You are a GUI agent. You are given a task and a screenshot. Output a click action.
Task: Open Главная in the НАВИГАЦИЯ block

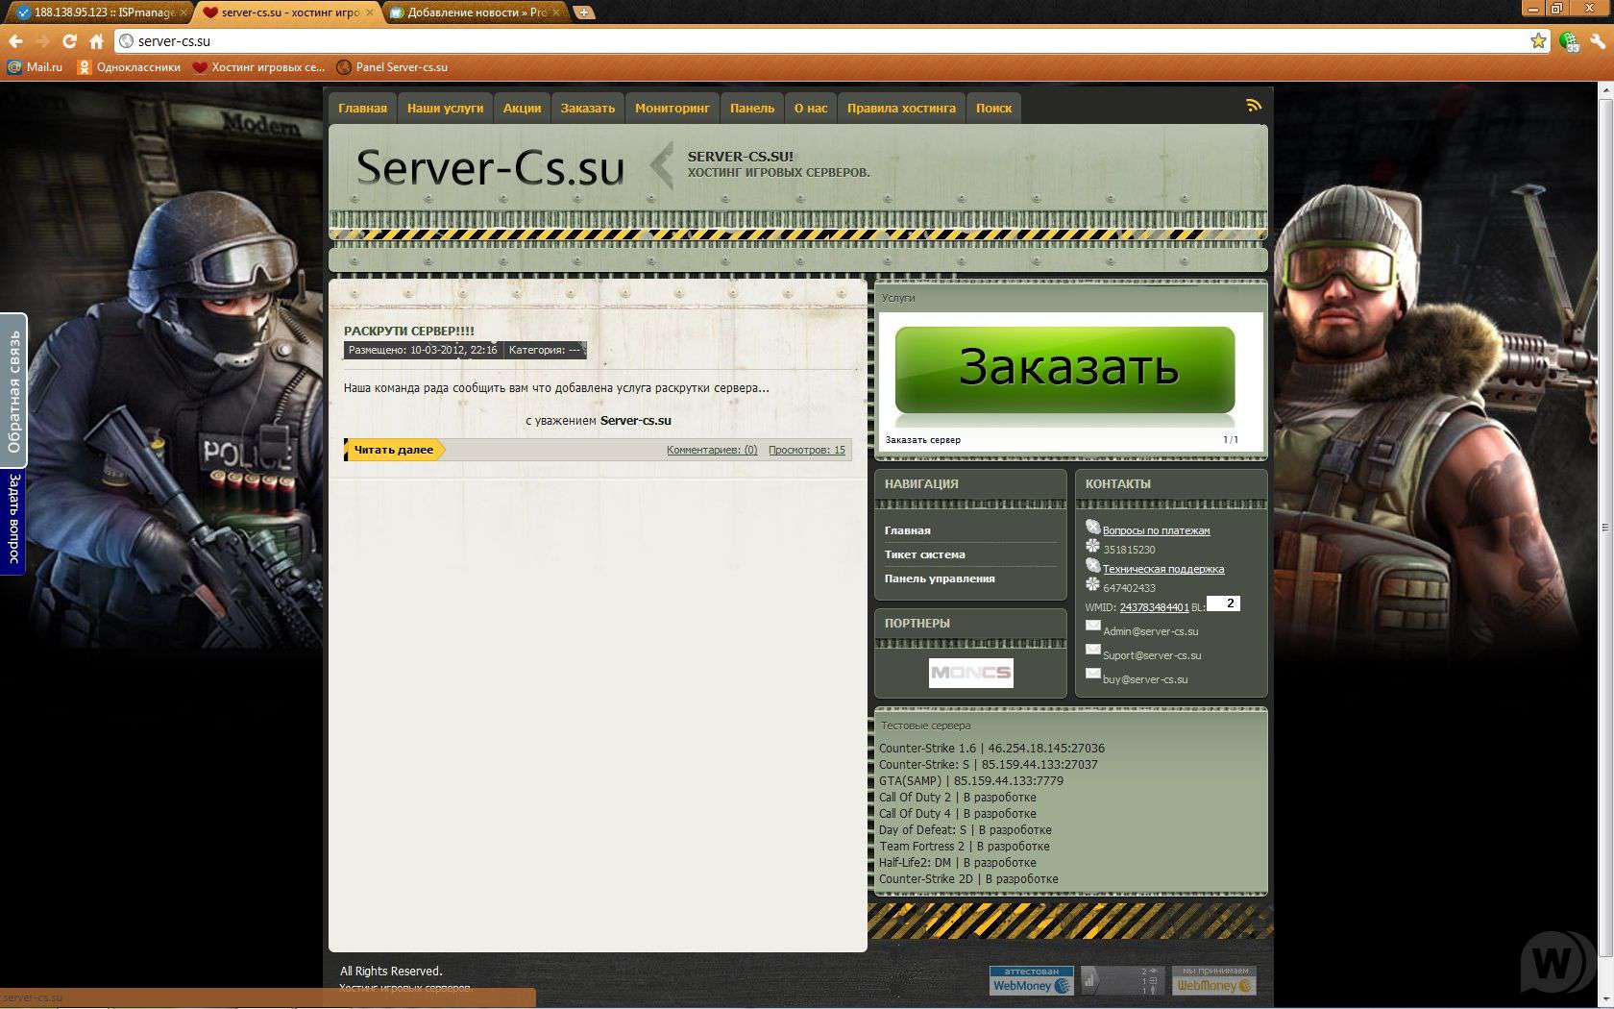pos(908,530)
